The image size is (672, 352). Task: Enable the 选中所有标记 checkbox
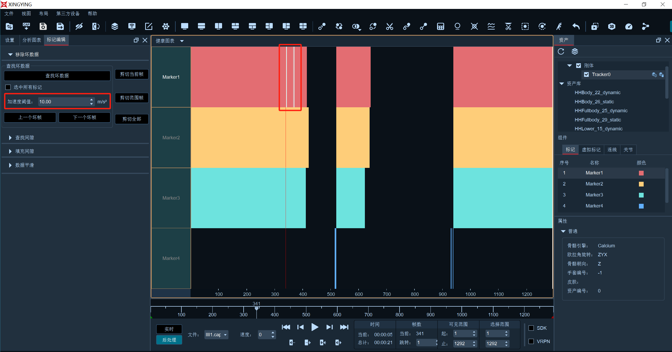point(8,87)
